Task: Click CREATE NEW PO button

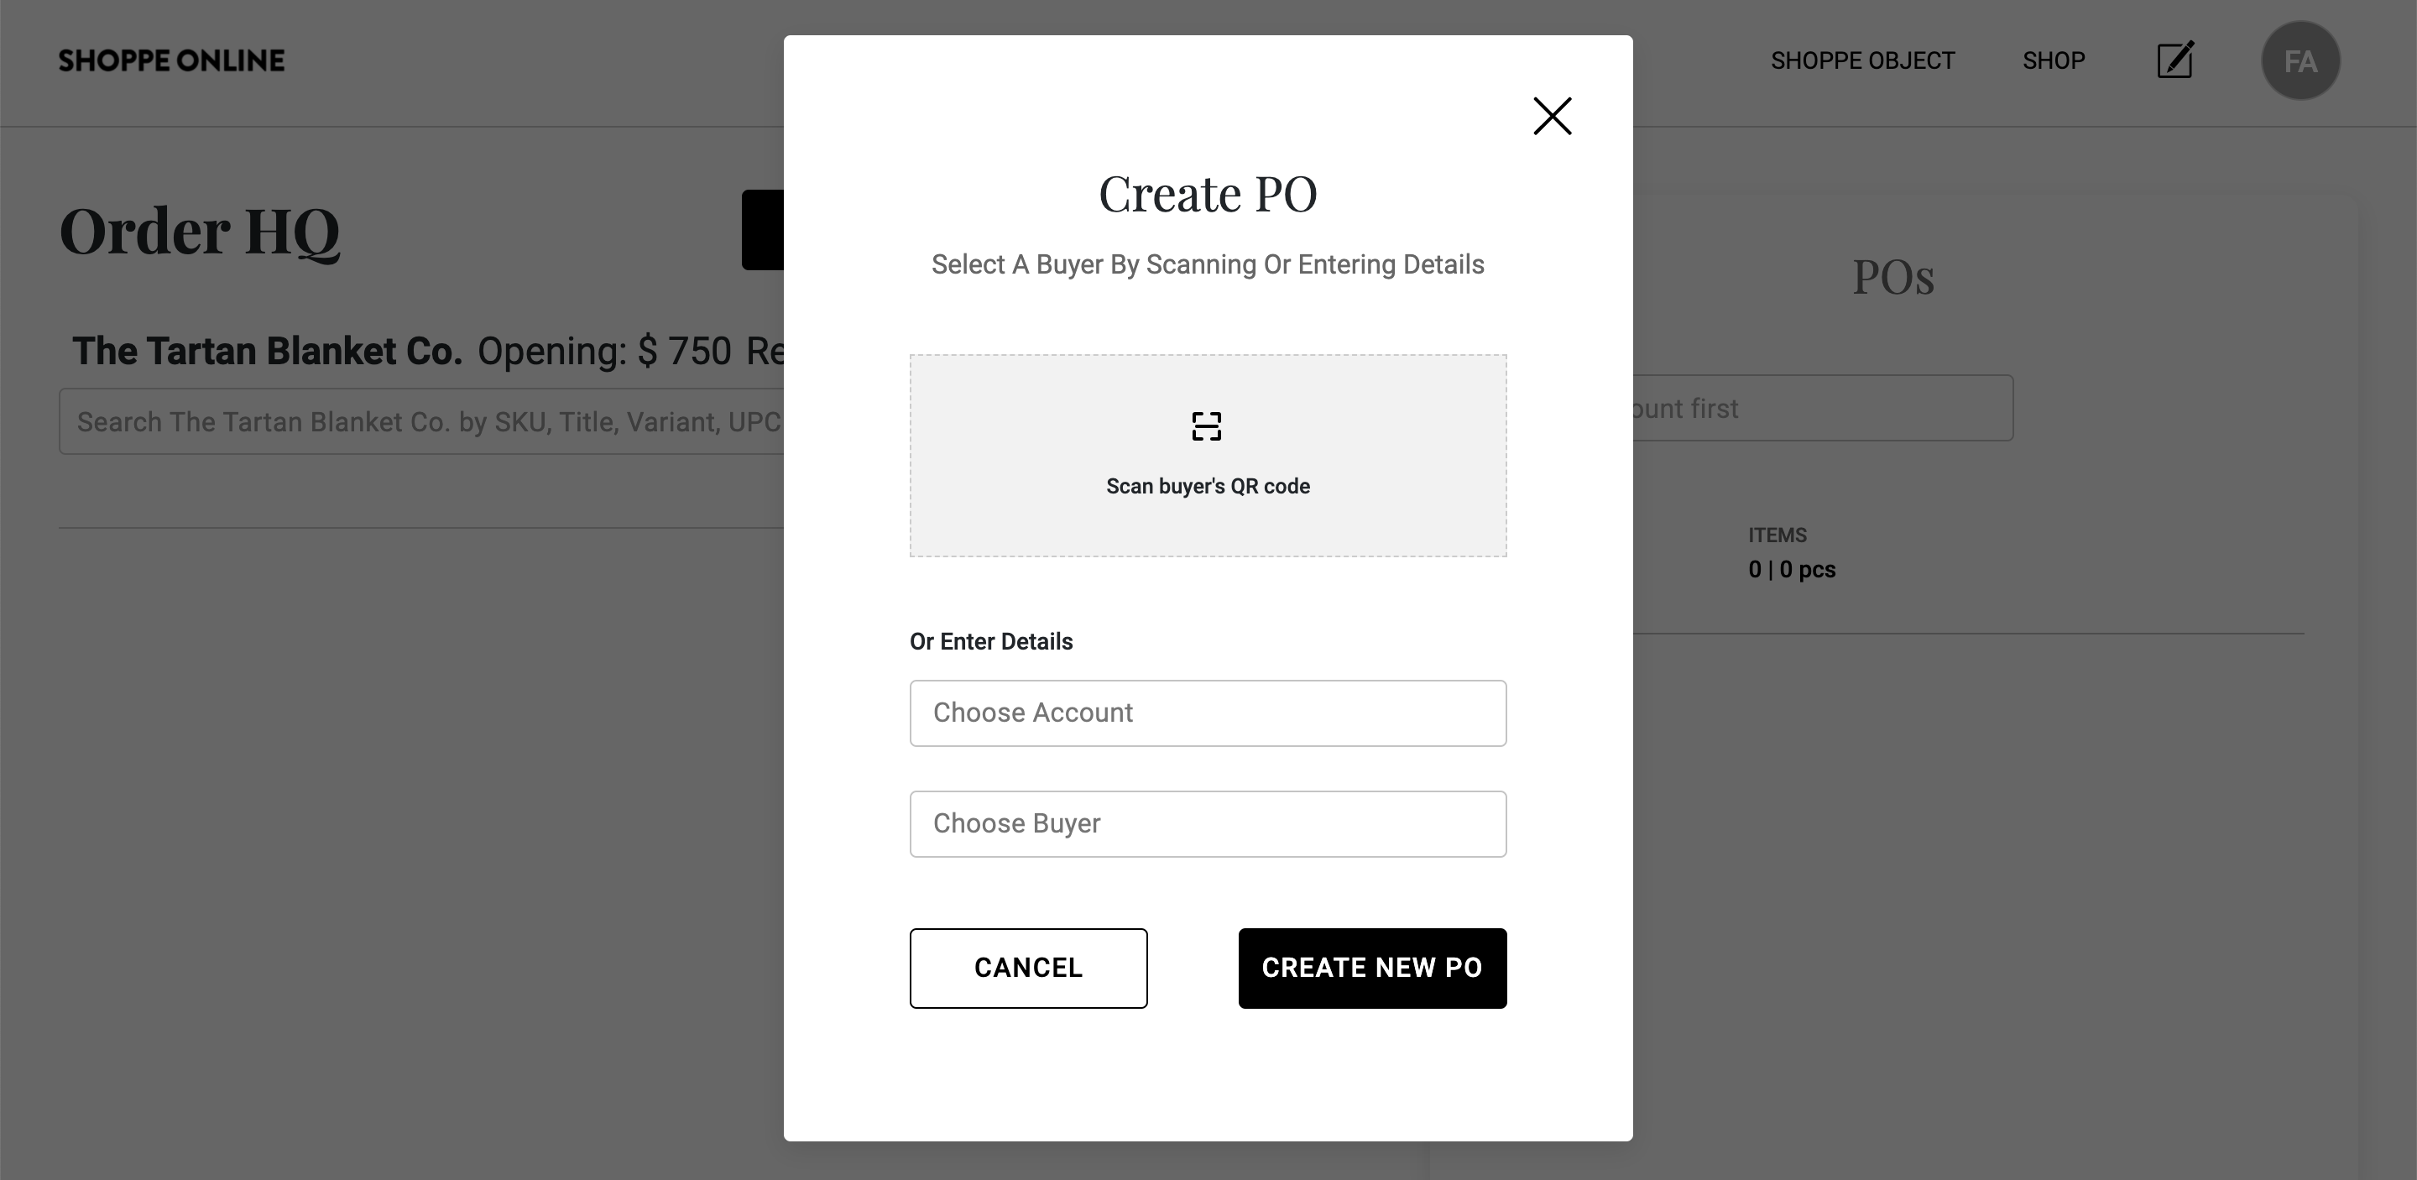Action: tap(1372, 968)
